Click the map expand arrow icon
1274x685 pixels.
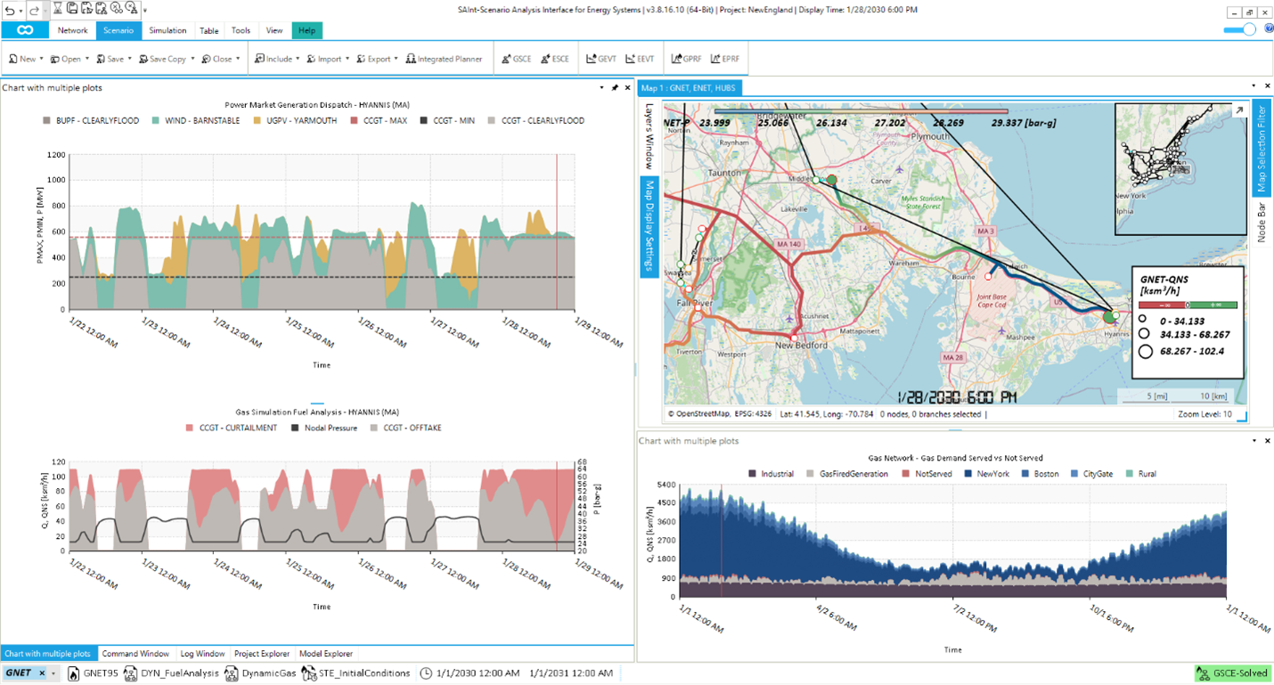click(x=1237, y=110)
